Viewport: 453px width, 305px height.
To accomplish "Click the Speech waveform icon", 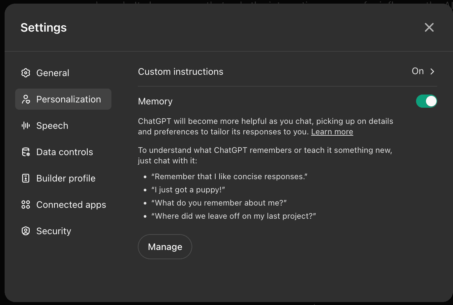I will (x=26, y=125).
